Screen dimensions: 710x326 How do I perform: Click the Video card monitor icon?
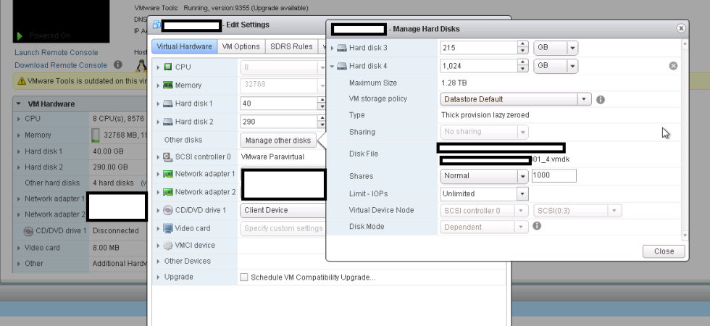168,228
